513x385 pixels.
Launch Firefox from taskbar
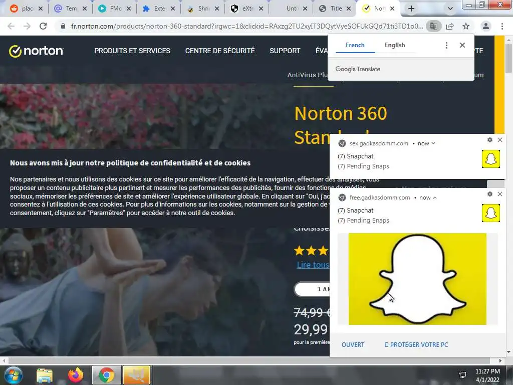coord(76,375)
